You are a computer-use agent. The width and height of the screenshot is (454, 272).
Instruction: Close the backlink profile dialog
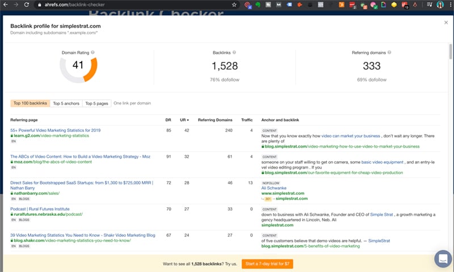[x=446, y=23]
